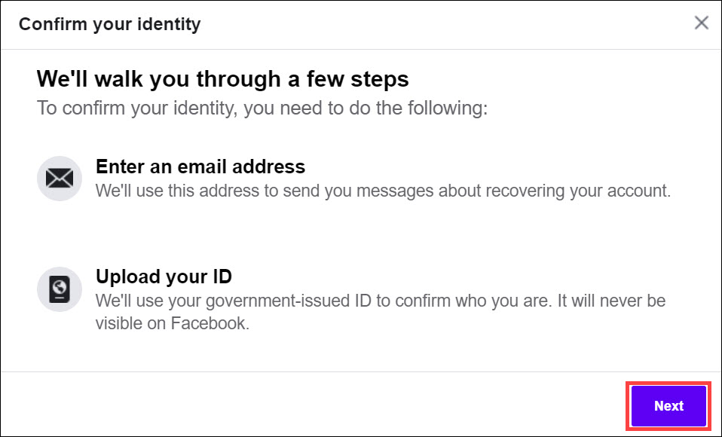Select the "Enter an email address" heading
The width and height of the screenshot is (722, 437).
pos(200,167)
